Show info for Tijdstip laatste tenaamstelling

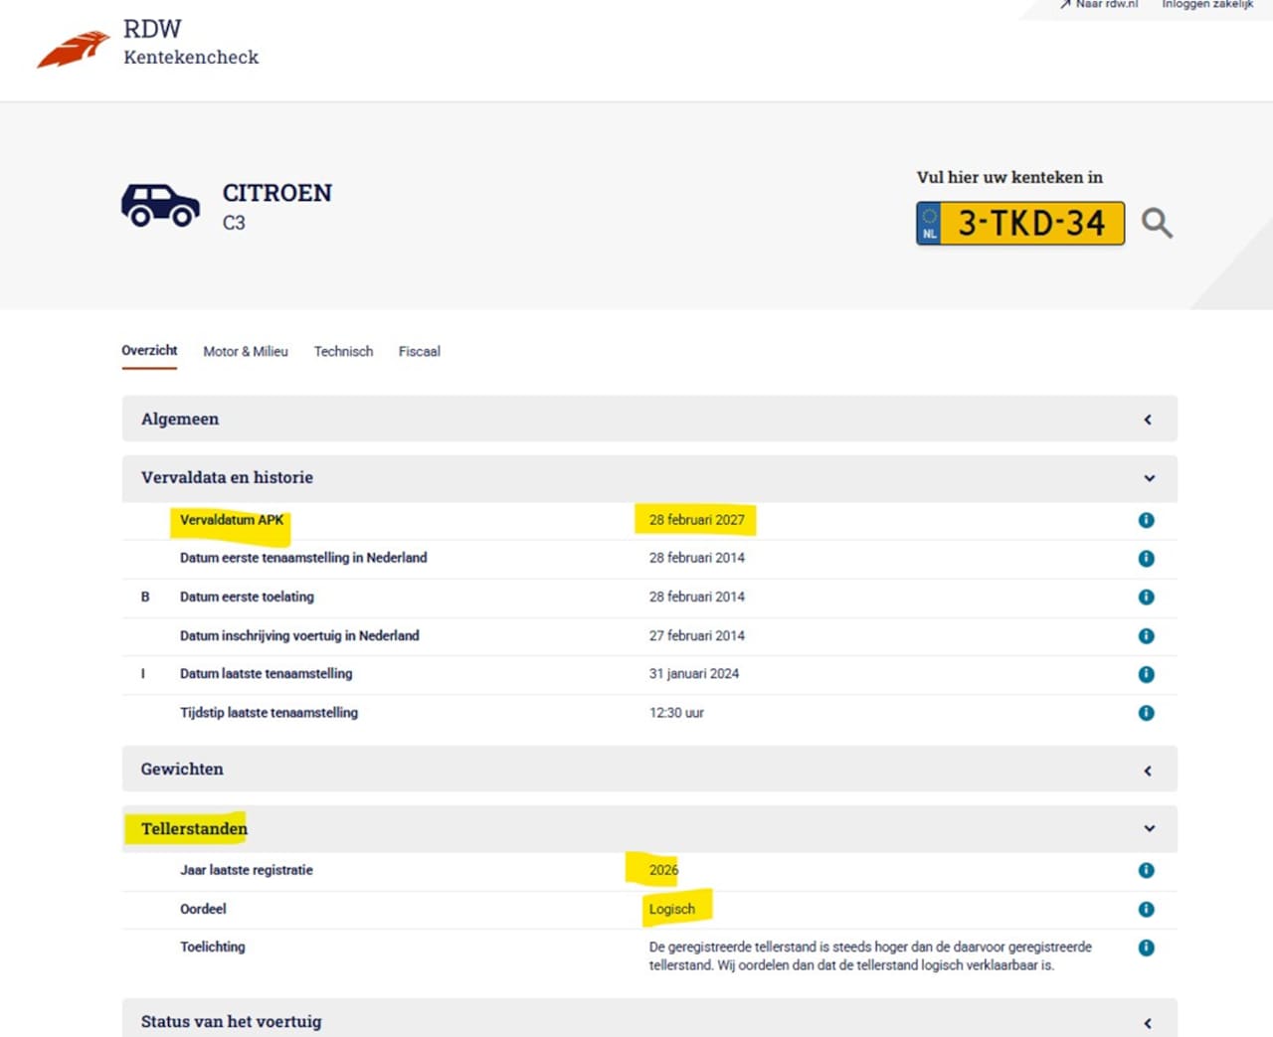(x=1146, y=713)
